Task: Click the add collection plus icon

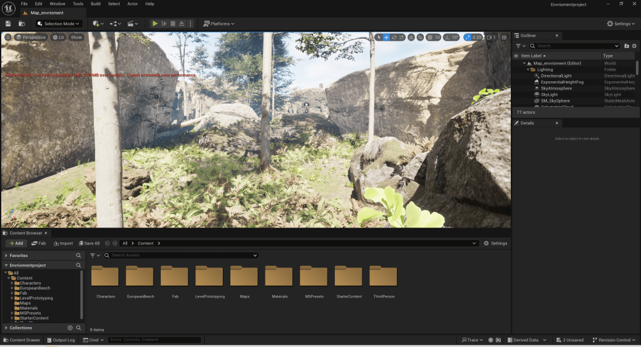Action: pyautogui.click(x=70, y=328)
